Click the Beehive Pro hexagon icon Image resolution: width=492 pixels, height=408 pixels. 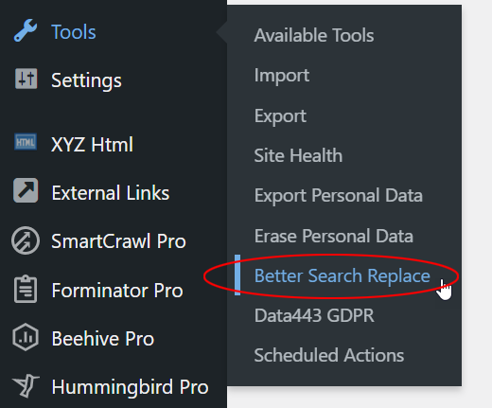click(26, 337)
